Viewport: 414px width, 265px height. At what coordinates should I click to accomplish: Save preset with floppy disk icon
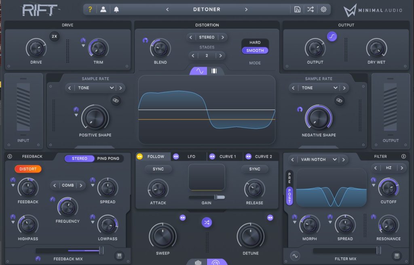[x=297, y=9]
